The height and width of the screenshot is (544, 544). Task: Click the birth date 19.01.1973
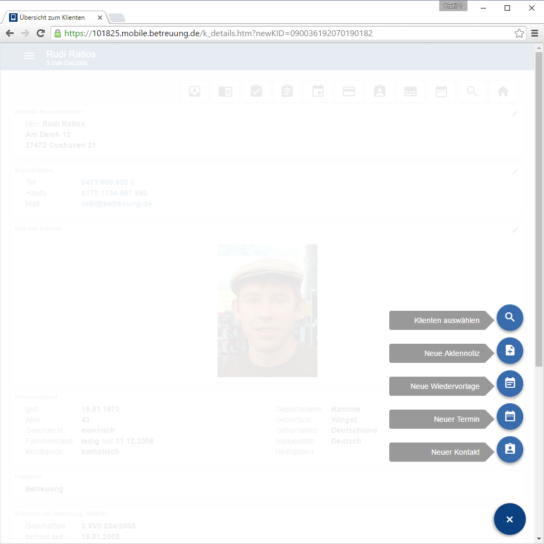click(101, 410)
